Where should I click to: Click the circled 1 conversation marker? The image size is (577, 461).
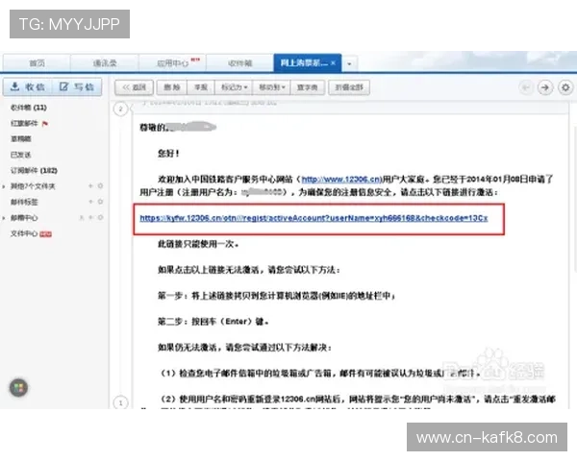[x=121, y=403]
